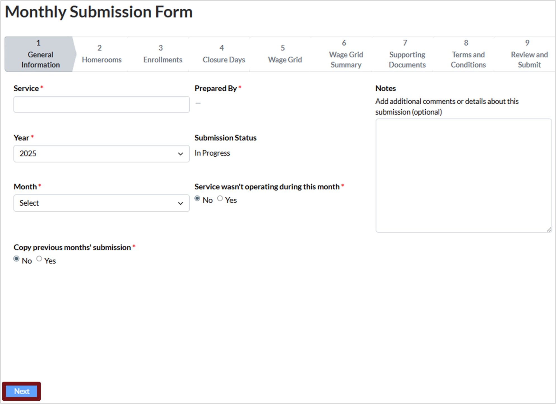Viewport: 556px width, 404px height.
Task: Open the Wage Grid tab
Action: pyautogui.click(x=285, y=54)
